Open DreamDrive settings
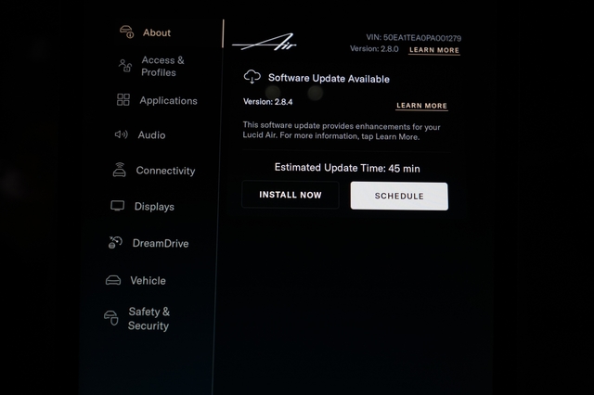The image size is (594, 395). click(160, 243)
